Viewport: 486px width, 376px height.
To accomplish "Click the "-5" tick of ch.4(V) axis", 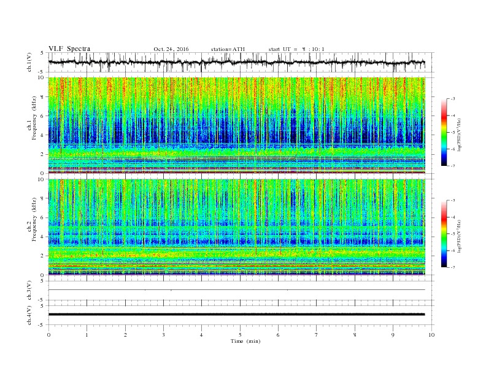I will (x=42, y=325).
